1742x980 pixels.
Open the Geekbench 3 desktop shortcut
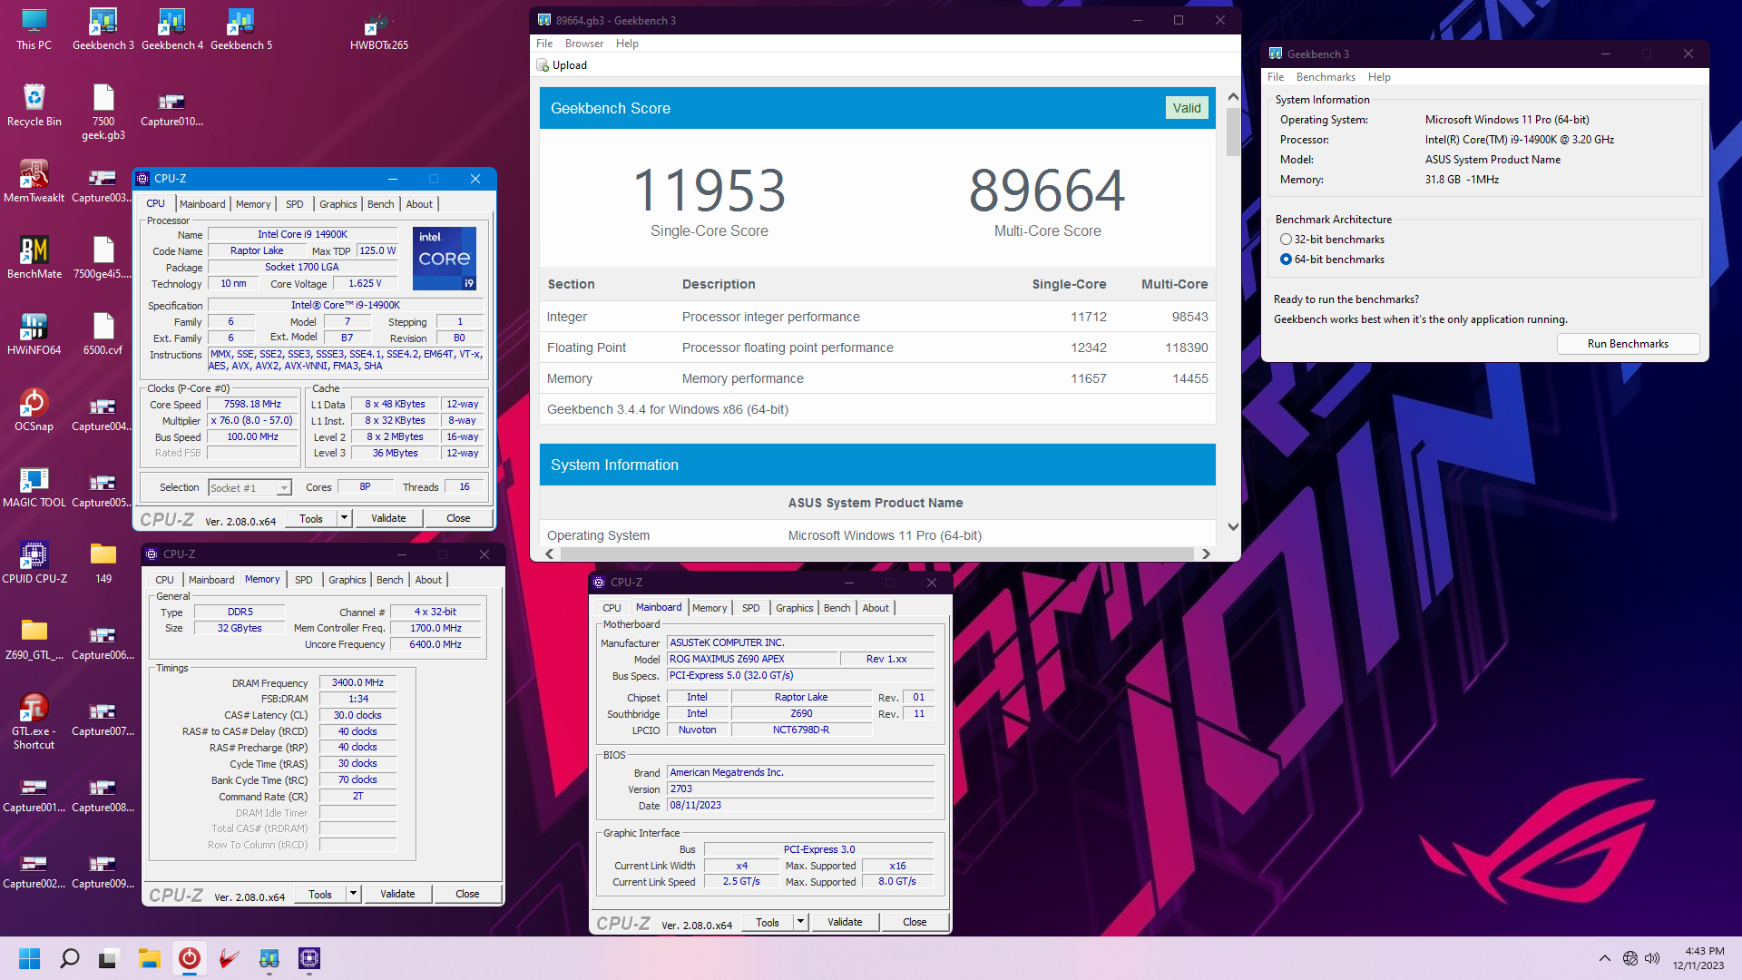pyautogui.click(x=103, y=28)
